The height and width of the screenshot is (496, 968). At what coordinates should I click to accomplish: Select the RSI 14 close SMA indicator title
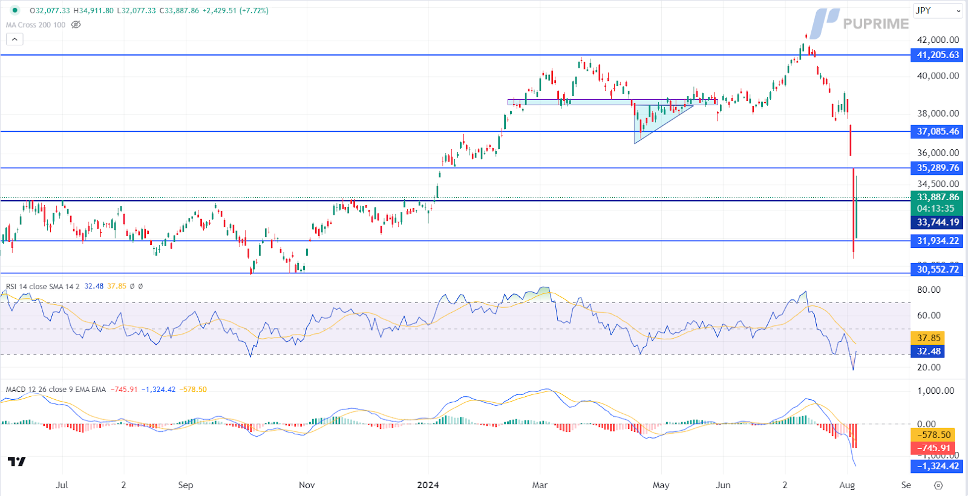[42, 286]
